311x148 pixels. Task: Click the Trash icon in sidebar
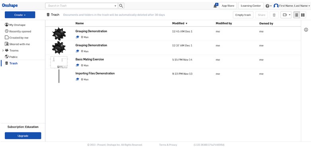tap(6, 63)
